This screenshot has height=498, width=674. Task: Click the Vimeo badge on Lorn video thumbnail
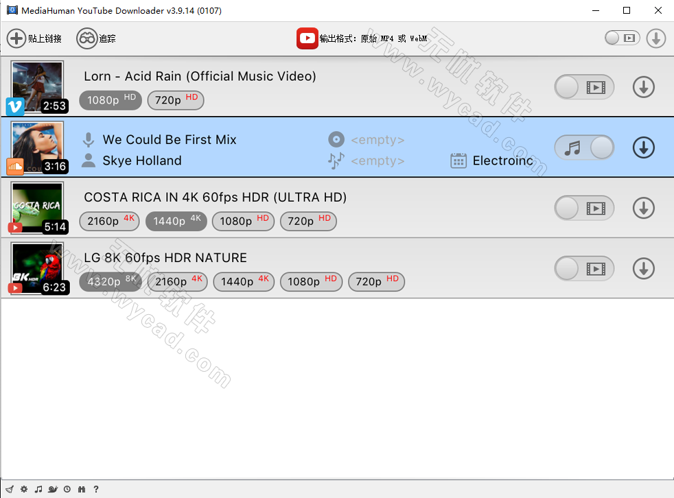[x=14, y=107]
